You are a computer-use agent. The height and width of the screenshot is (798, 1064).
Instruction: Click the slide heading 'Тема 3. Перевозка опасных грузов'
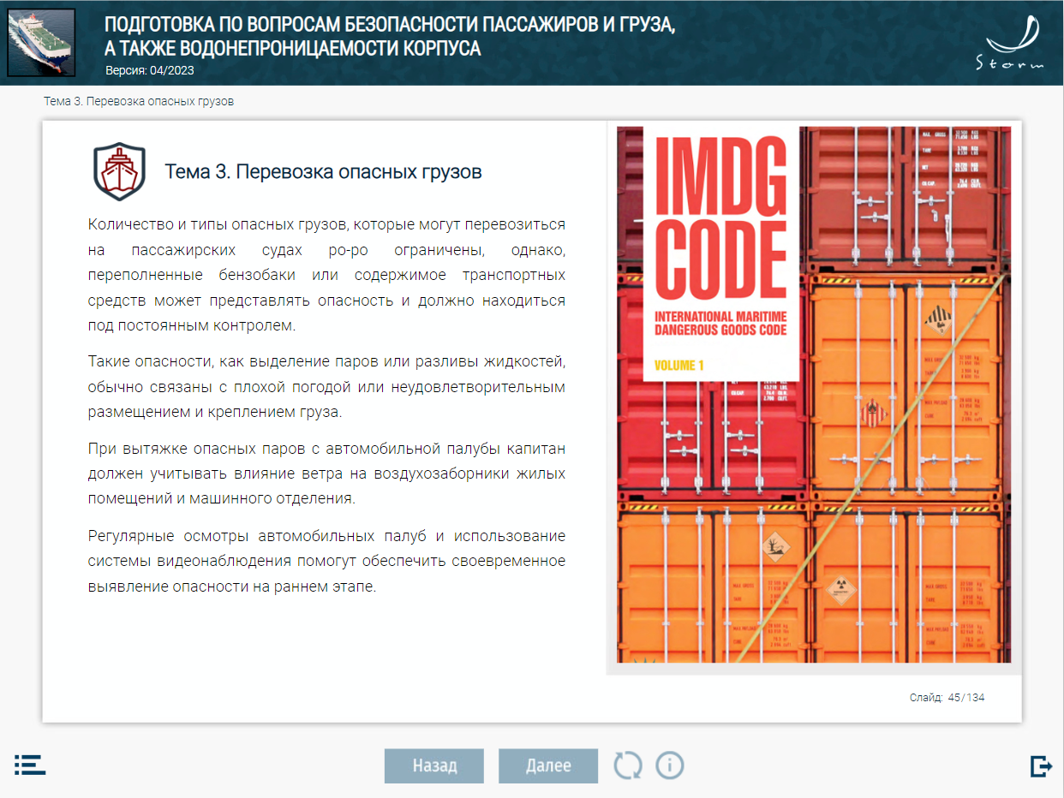[x=323, y=172]
